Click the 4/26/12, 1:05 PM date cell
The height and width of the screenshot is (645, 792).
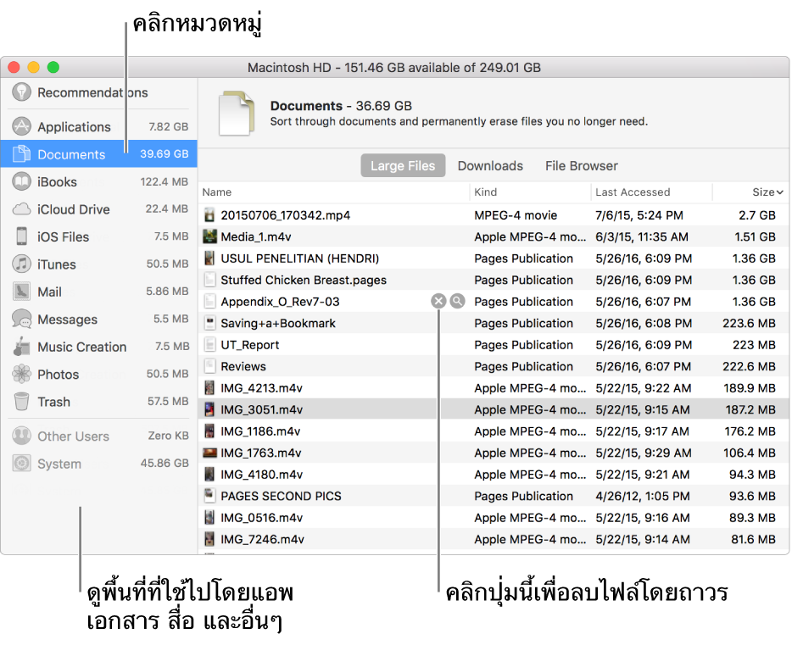coord(643,496)
